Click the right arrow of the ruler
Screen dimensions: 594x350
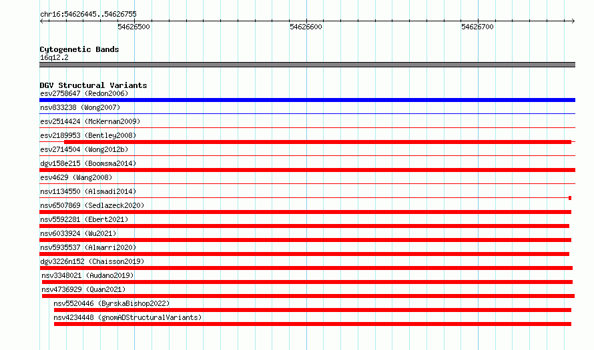573,21
